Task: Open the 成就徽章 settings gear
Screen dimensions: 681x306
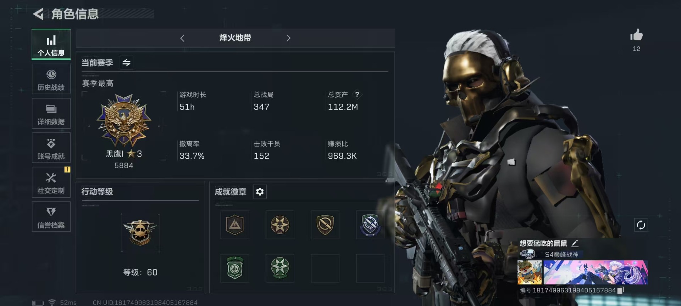Action: pyautogui.click(x=260, y=192)
